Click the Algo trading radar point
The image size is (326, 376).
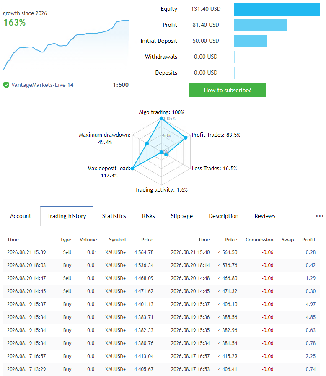(161, 118)
